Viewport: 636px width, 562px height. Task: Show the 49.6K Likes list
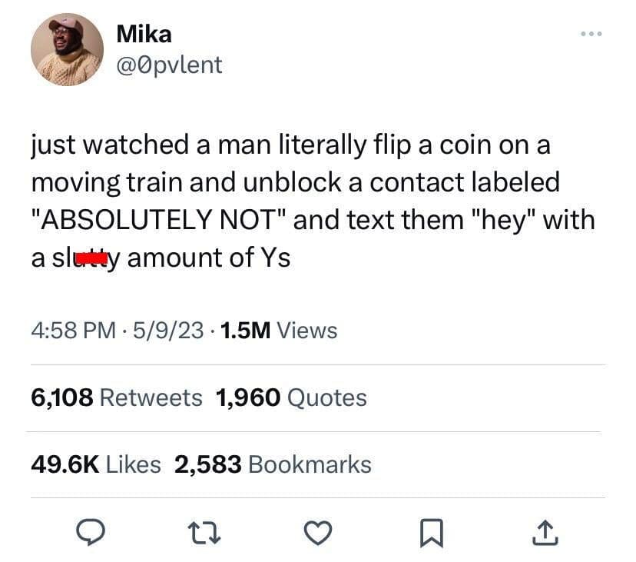(96, 464)
